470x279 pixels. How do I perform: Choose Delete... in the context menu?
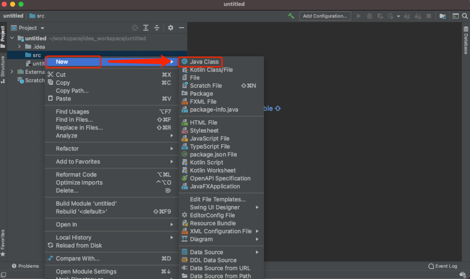tap(111, 190)
